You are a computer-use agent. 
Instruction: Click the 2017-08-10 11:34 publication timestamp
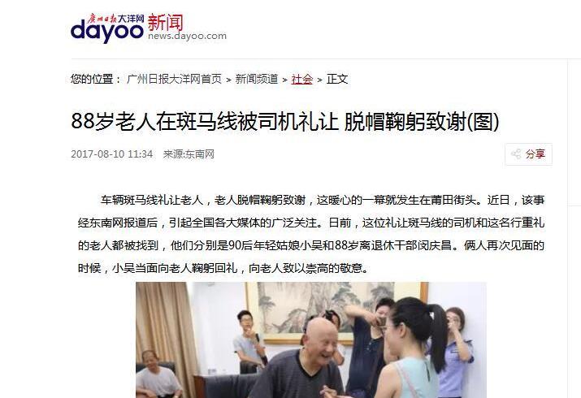click(x=112, y=154)
